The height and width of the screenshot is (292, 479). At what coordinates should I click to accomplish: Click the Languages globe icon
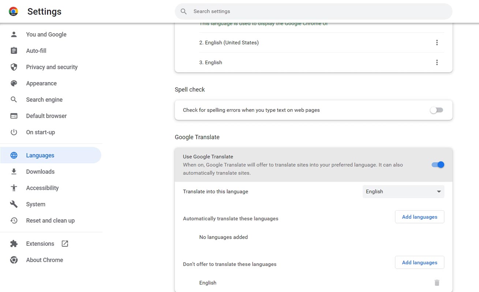14,155
